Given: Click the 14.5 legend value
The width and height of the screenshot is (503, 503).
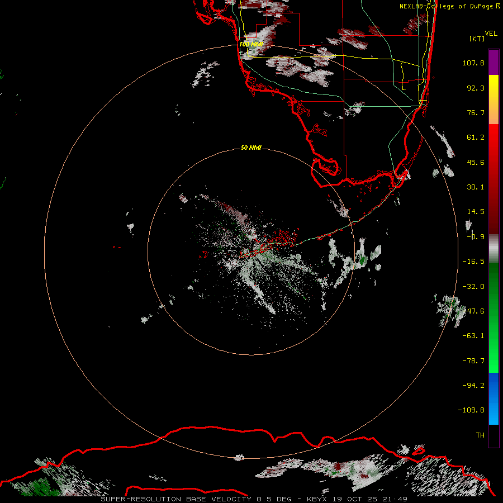Looking at the screenshot, I should coord(476,212).
